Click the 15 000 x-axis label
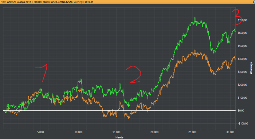The height and width of the screenshot is (139, 255). 117,132
